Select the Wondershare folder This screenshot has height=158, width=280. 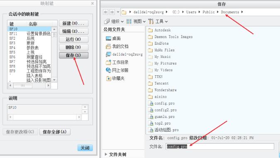(x=162, y=90)
